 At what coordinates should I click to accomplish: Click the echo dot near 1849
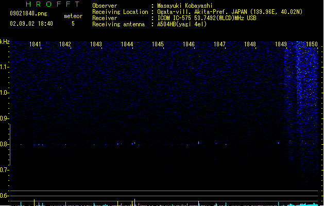coord(278,143)
